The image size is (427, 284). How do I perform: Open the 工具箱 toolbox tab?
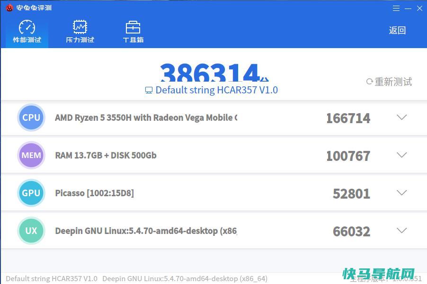click(133, 31)
